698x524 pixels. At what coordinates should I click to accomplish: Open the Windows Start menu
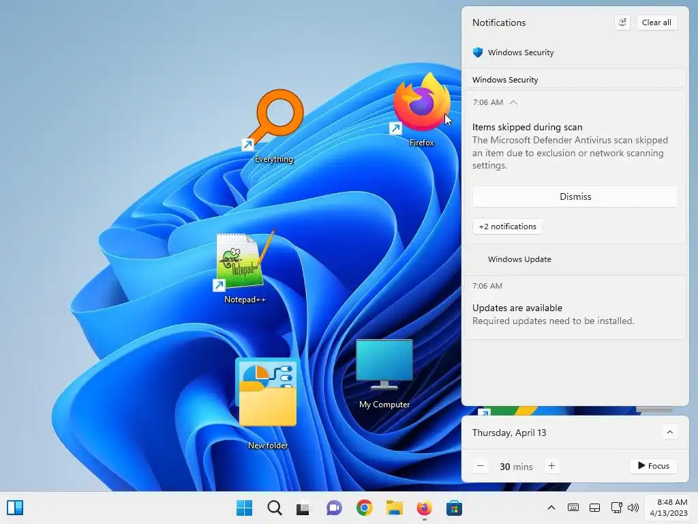244,508
